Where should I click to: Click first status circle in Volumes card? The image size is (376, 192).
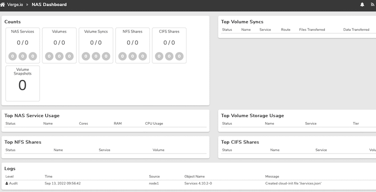click(x=49, y=56)
